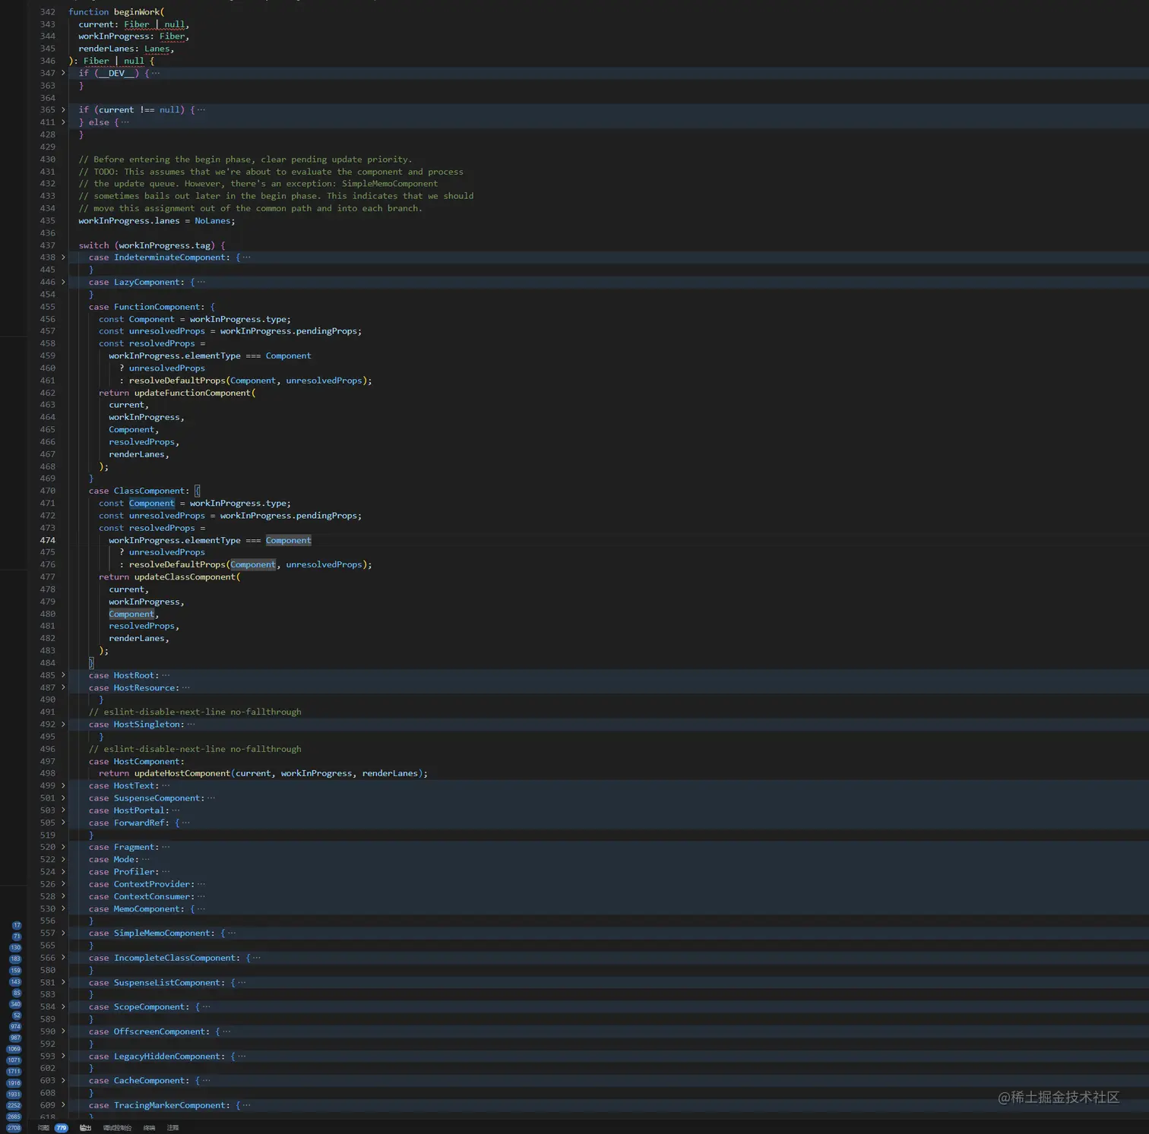Screen dimensions: 1149x1134
Task: Switch to the 终端 (Terminal) tab
Action: point(149,1128)
